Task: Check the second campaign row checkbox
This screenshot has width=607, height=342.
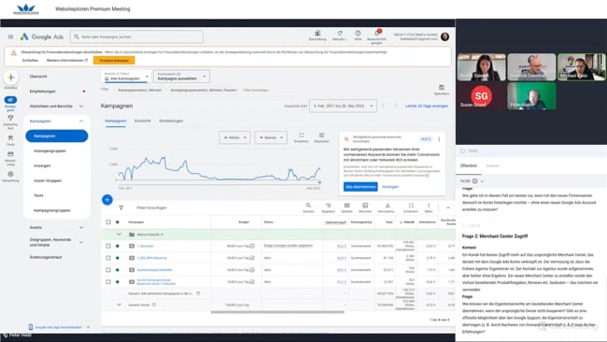Action: [x=108, y=258]
